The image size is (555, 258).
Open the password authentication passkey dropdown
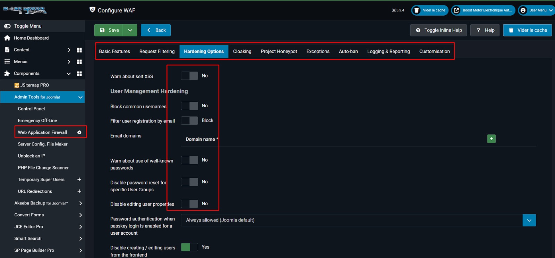click(529, 220)
